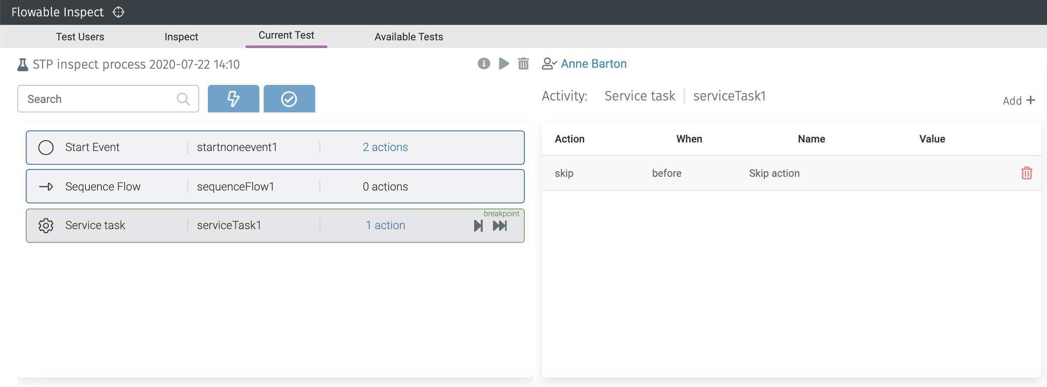1047x387 pixels.
Task: Step to next on Service task breakpoint
Action: point(478,226)
